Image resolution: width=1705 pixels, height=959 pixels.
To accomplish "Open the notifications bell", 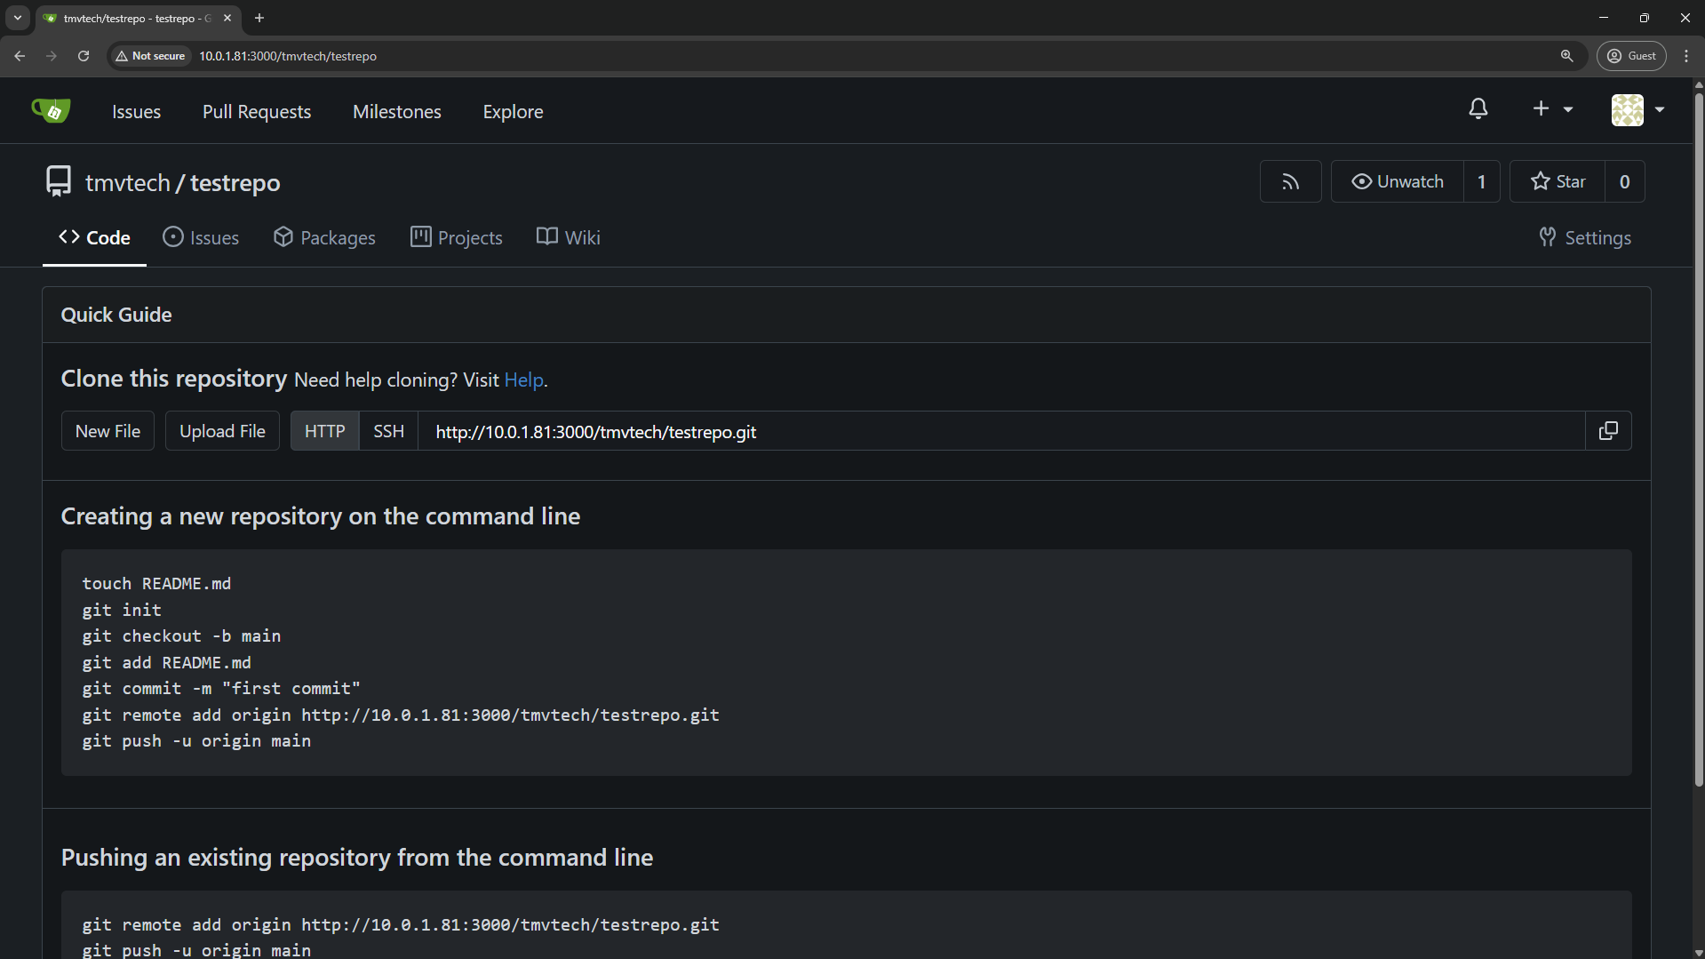I will tap(1478, 109).
